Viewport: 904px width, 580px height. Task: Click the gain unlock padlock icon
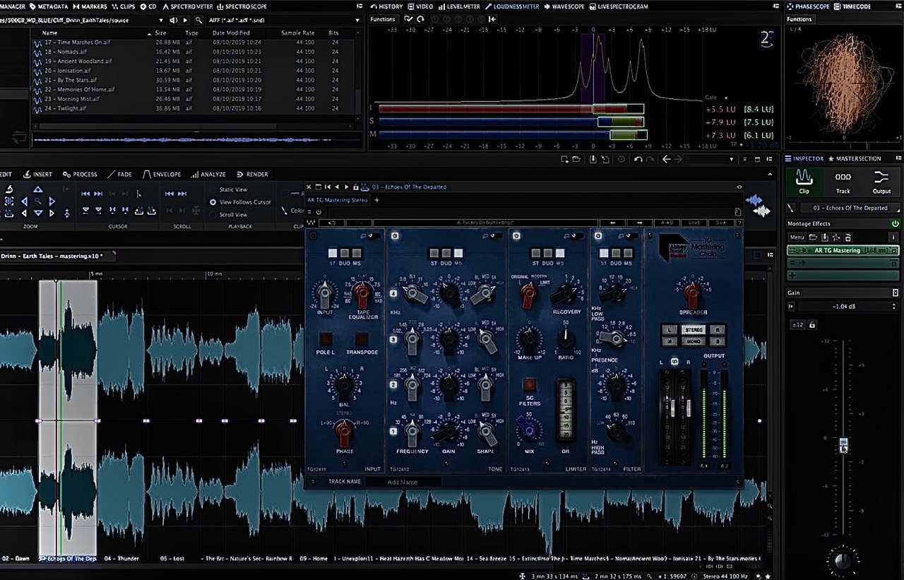812,324
